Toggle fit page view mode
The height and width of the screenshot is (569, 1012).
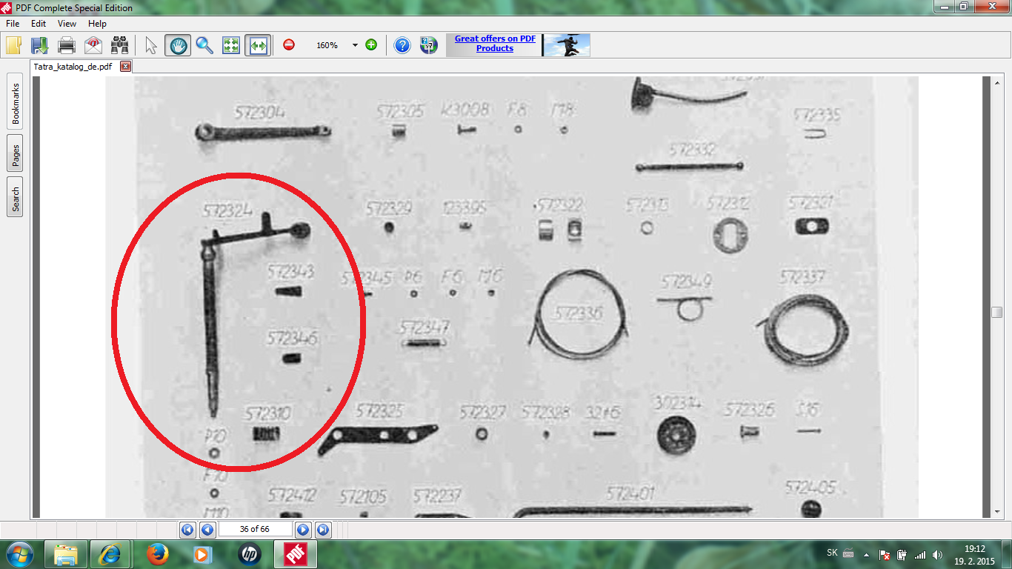click(x=231, y=45)
